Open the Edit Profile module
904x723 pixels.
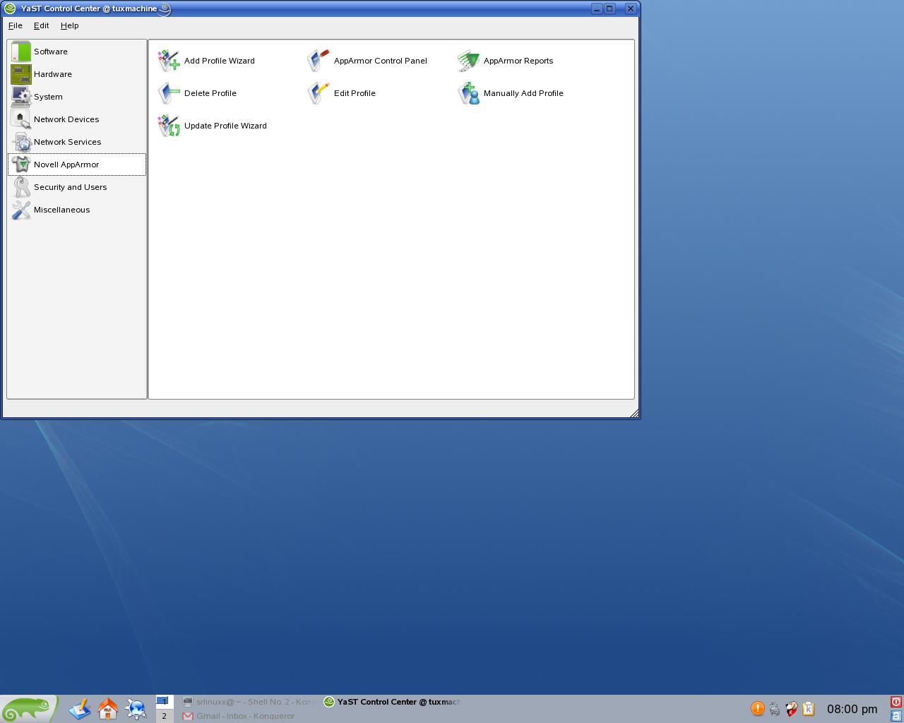pyautogui.click(x=342, y=93)
